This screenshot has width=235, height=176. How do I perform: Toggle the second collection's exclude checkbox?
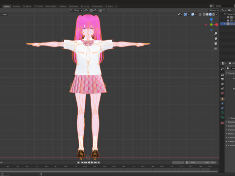tap(228, 21)
